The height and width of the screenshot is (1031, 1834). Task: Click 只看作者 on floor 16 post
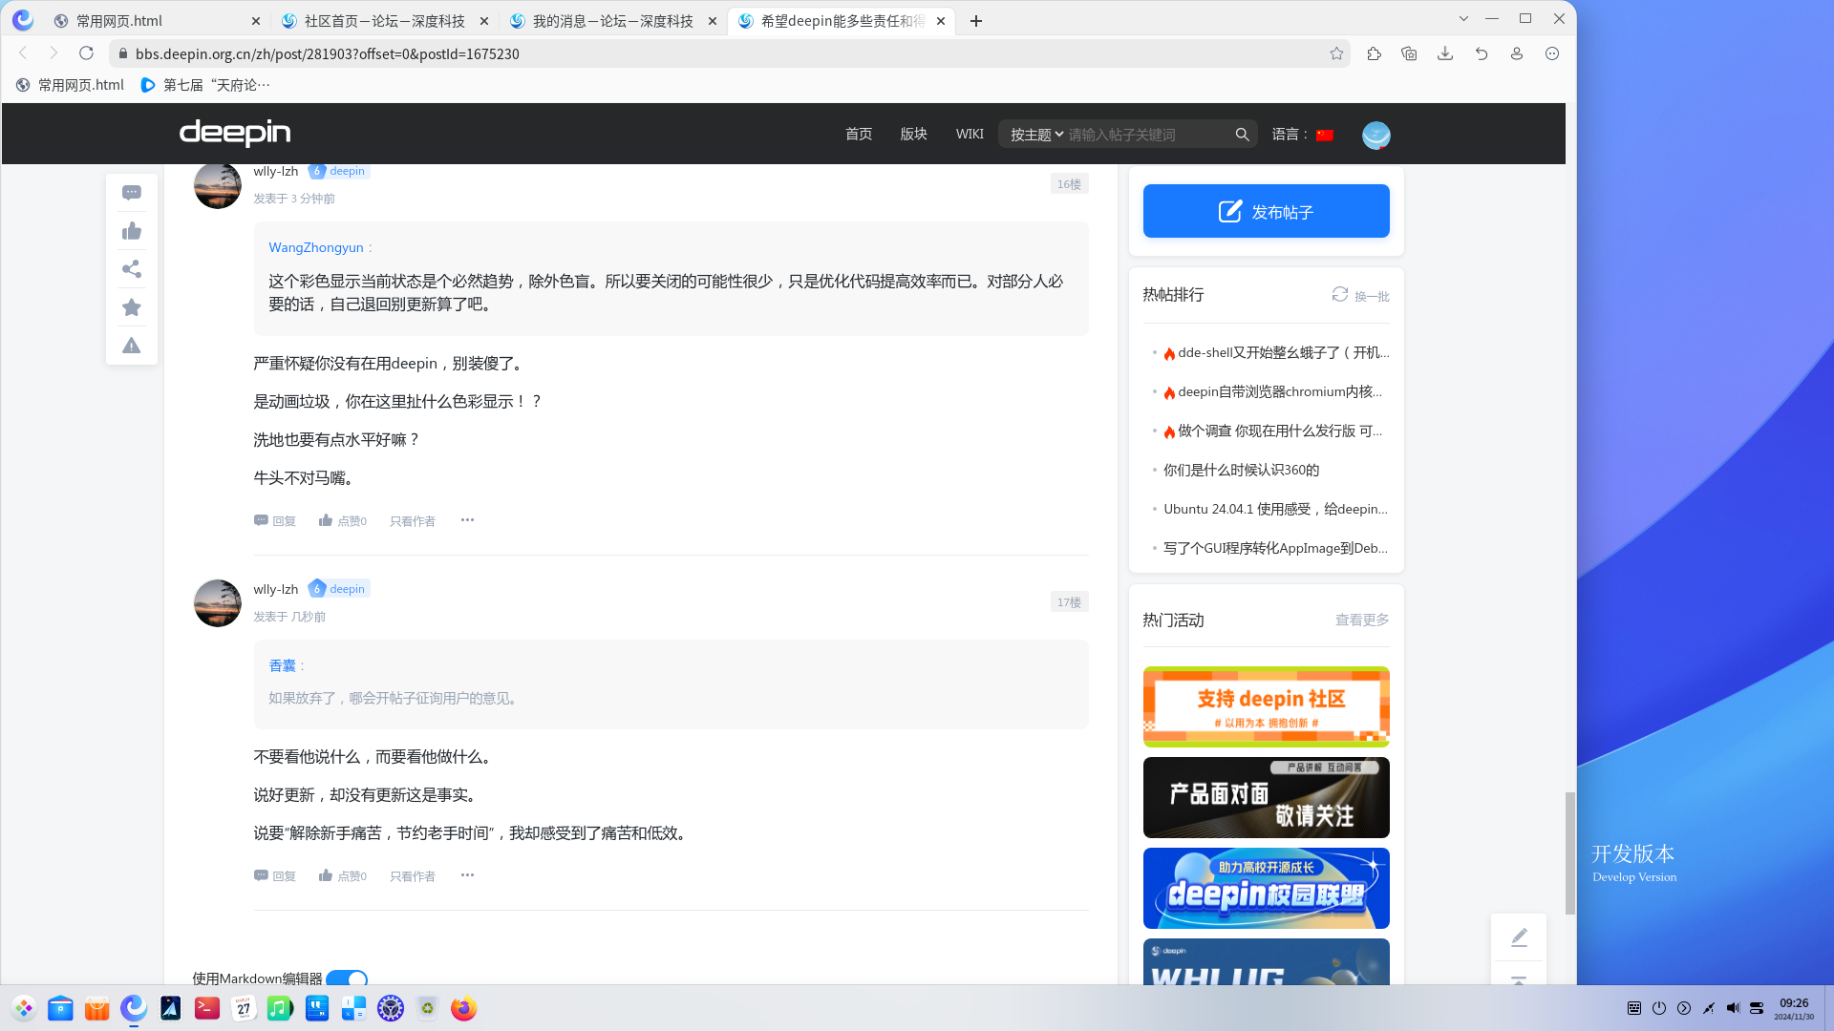413,521
